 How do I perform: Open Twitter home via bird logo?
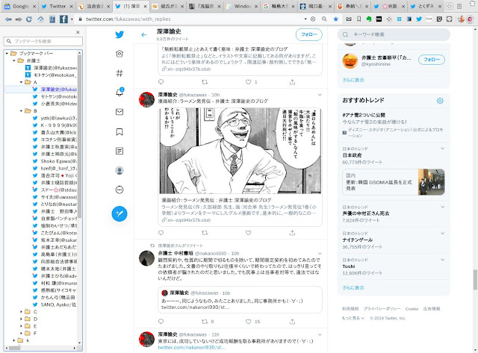[x=119, y=34]
